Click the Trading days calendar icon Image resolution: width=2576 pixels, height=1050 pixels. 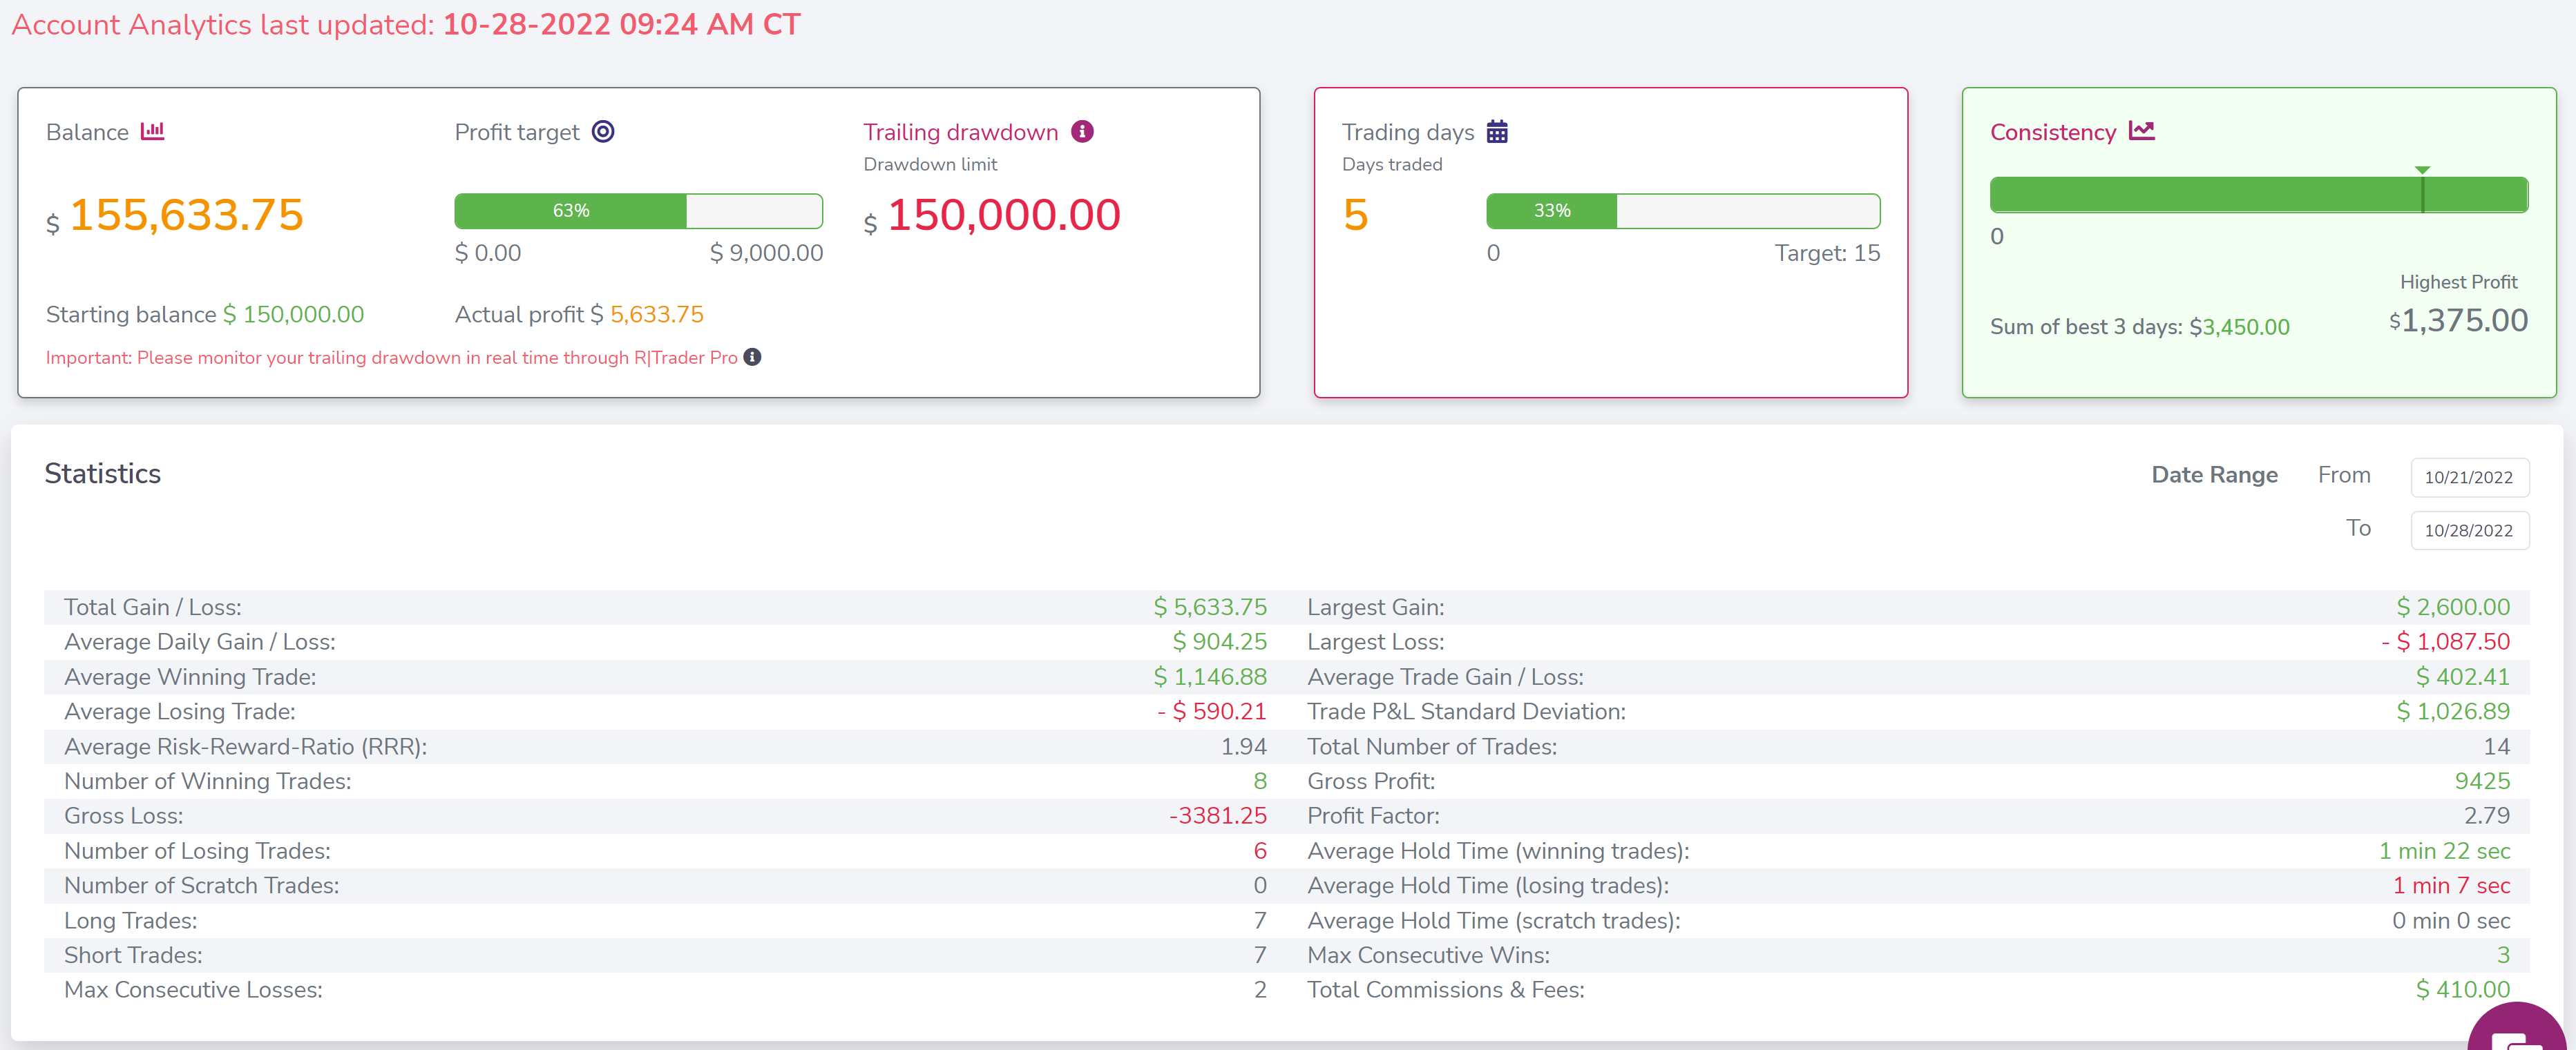[1497, 131]
